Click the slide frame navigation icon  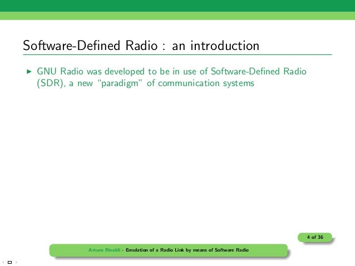pos(9,262)
